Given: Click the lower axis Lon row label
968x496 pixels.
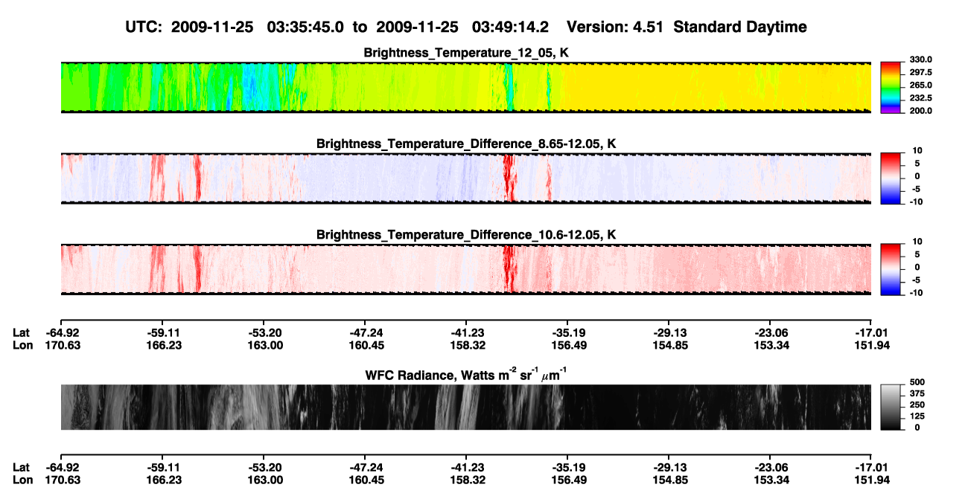Looking at the screenshot, I should [23, 480].
